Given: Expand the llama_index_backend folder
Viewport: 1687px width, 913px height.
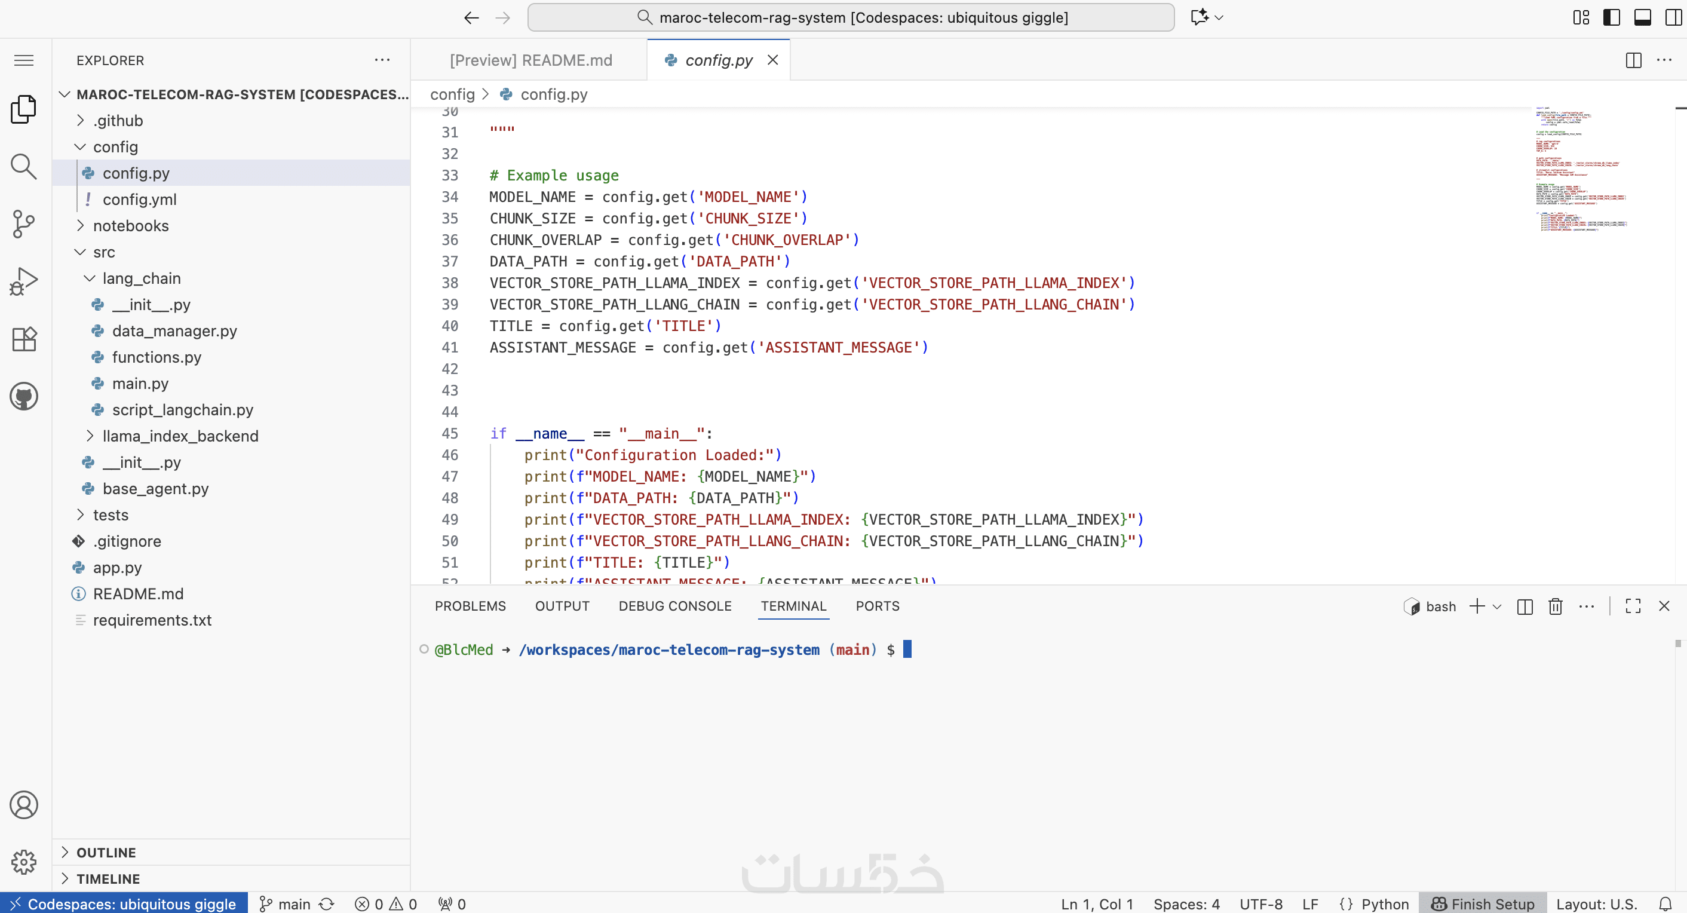Looking at the screenshot, I should tap(180, 436).
